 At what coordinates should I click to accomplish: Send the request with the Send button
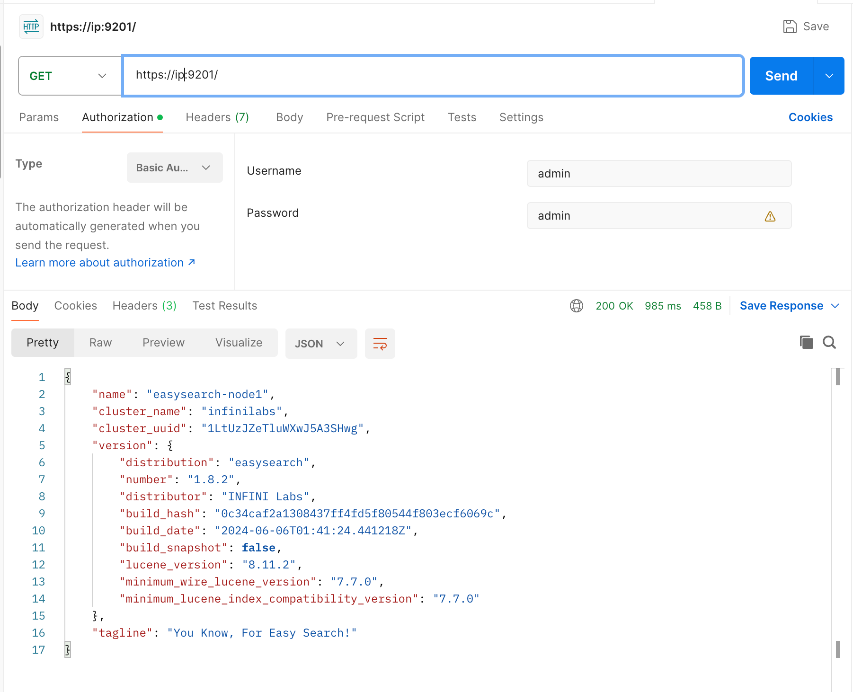tap(782, 76)
